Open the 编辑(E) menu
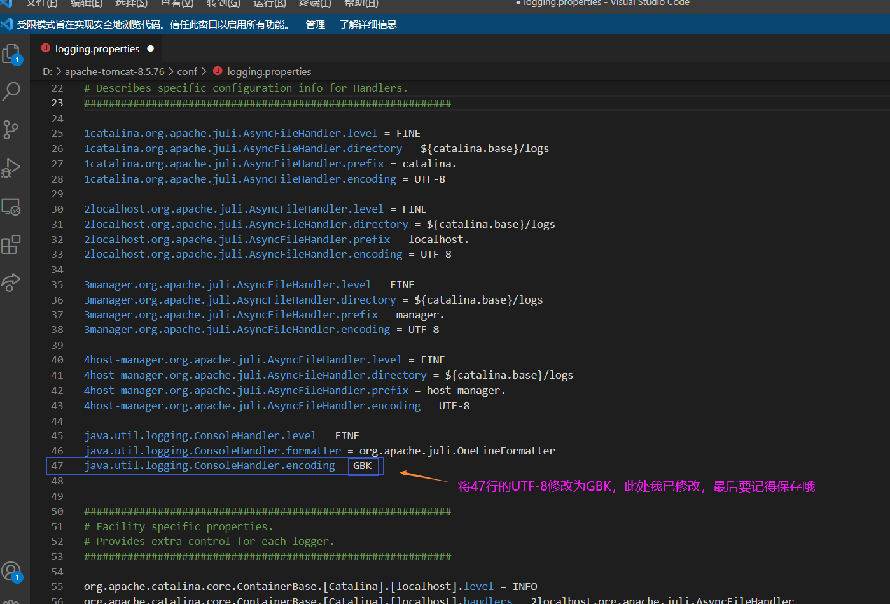The image size is (890, 604). point(87,3)
